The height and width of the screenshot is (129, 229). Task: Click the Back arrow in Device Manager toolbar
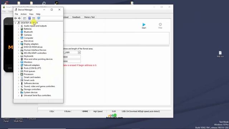pyautogui.click(x=15, y=18)
